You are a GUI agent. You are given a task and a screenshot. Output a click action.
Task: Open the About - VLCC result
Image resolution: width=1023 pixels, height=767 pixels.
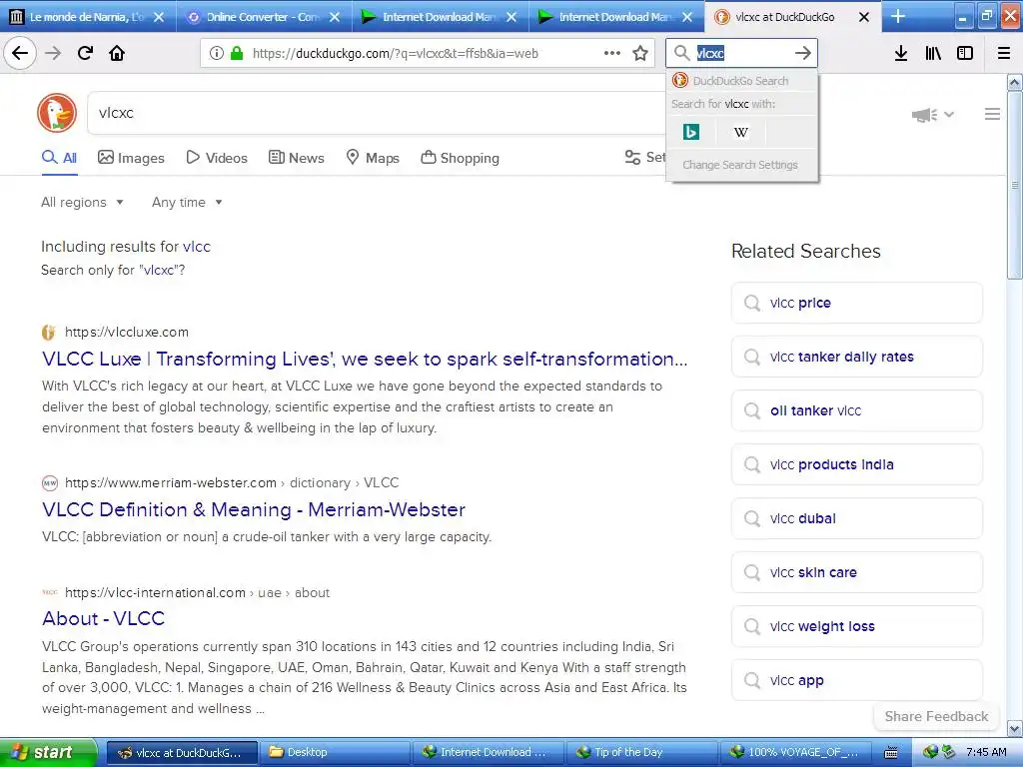click(x=103, y=618)
